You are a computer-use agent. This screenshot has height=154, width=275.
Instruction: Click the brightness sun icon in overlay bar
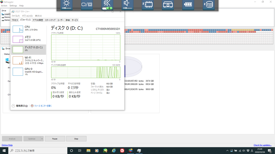(x=66, y=4)
